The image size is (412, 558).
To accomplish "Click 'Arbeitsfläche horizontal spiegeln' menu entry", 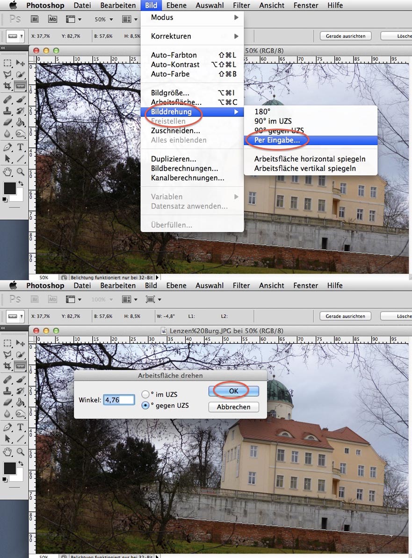I will click(x=310, y=159).
